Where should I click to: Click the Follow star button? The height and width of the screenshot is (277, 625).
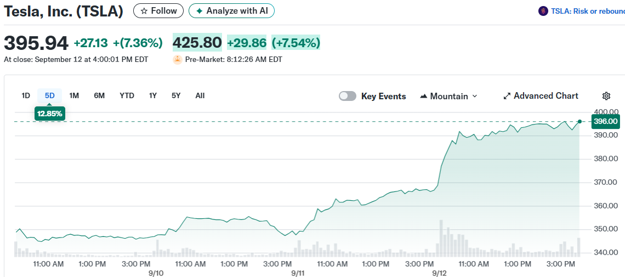158,11
